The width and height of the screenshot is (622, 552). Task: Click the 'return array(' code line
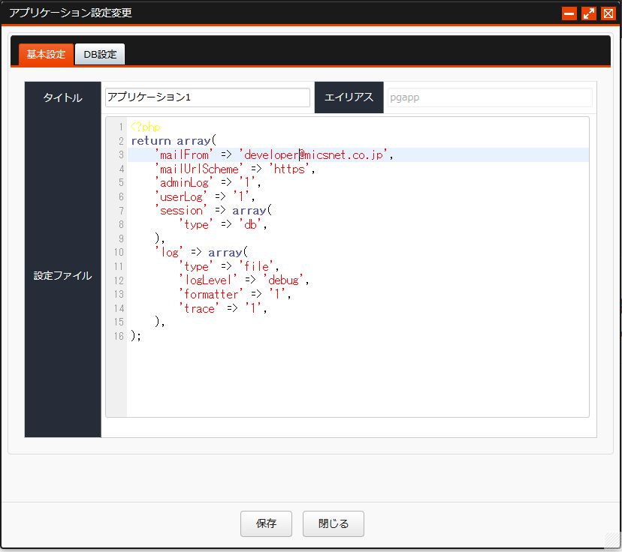174,141
